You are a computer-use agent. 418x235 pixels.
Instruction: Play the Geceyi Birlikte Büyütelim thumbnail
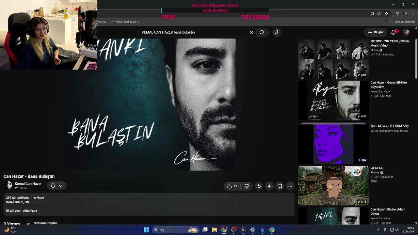coord(333,101)
